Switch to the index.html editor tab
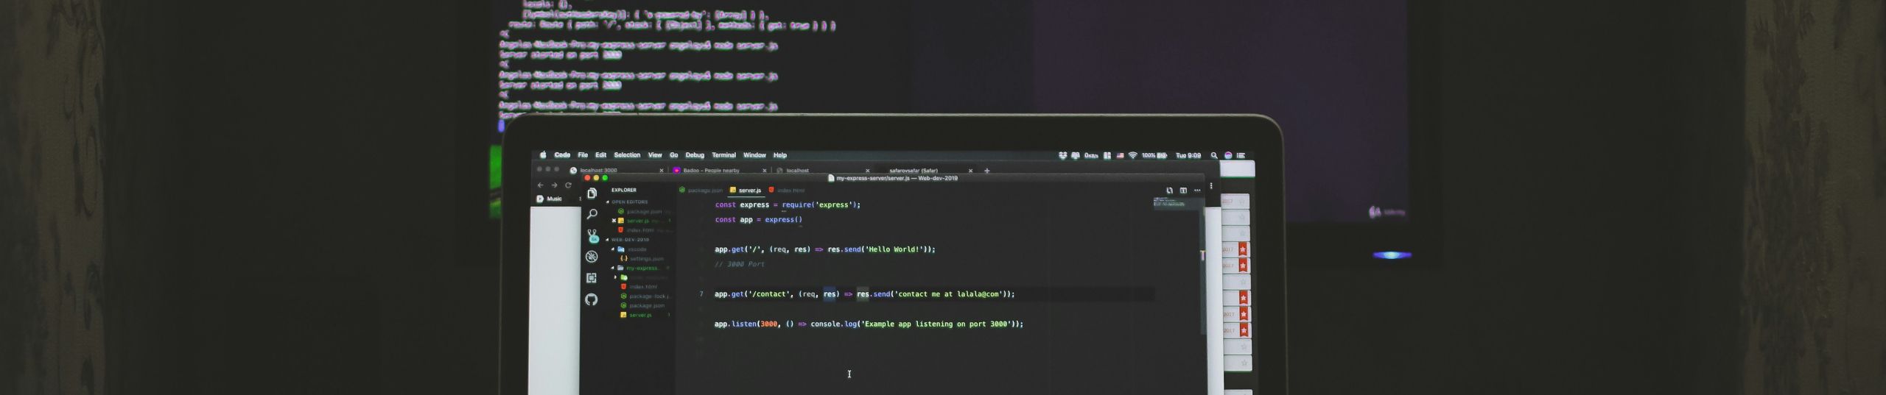 pos(790,191)
